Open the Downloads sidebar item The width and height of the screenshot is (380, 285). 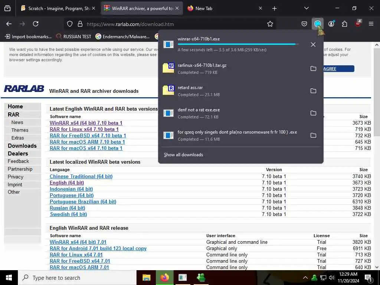pyautogui.click(x=22, y=146)
